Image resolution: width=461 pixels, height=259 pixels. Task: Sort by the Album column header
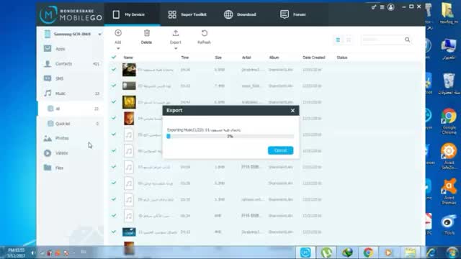tap(274, 58)
